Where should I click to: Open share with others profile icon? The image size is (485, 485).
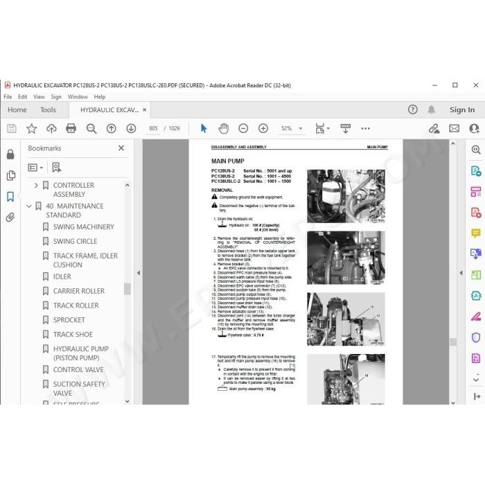pos(474,128)
